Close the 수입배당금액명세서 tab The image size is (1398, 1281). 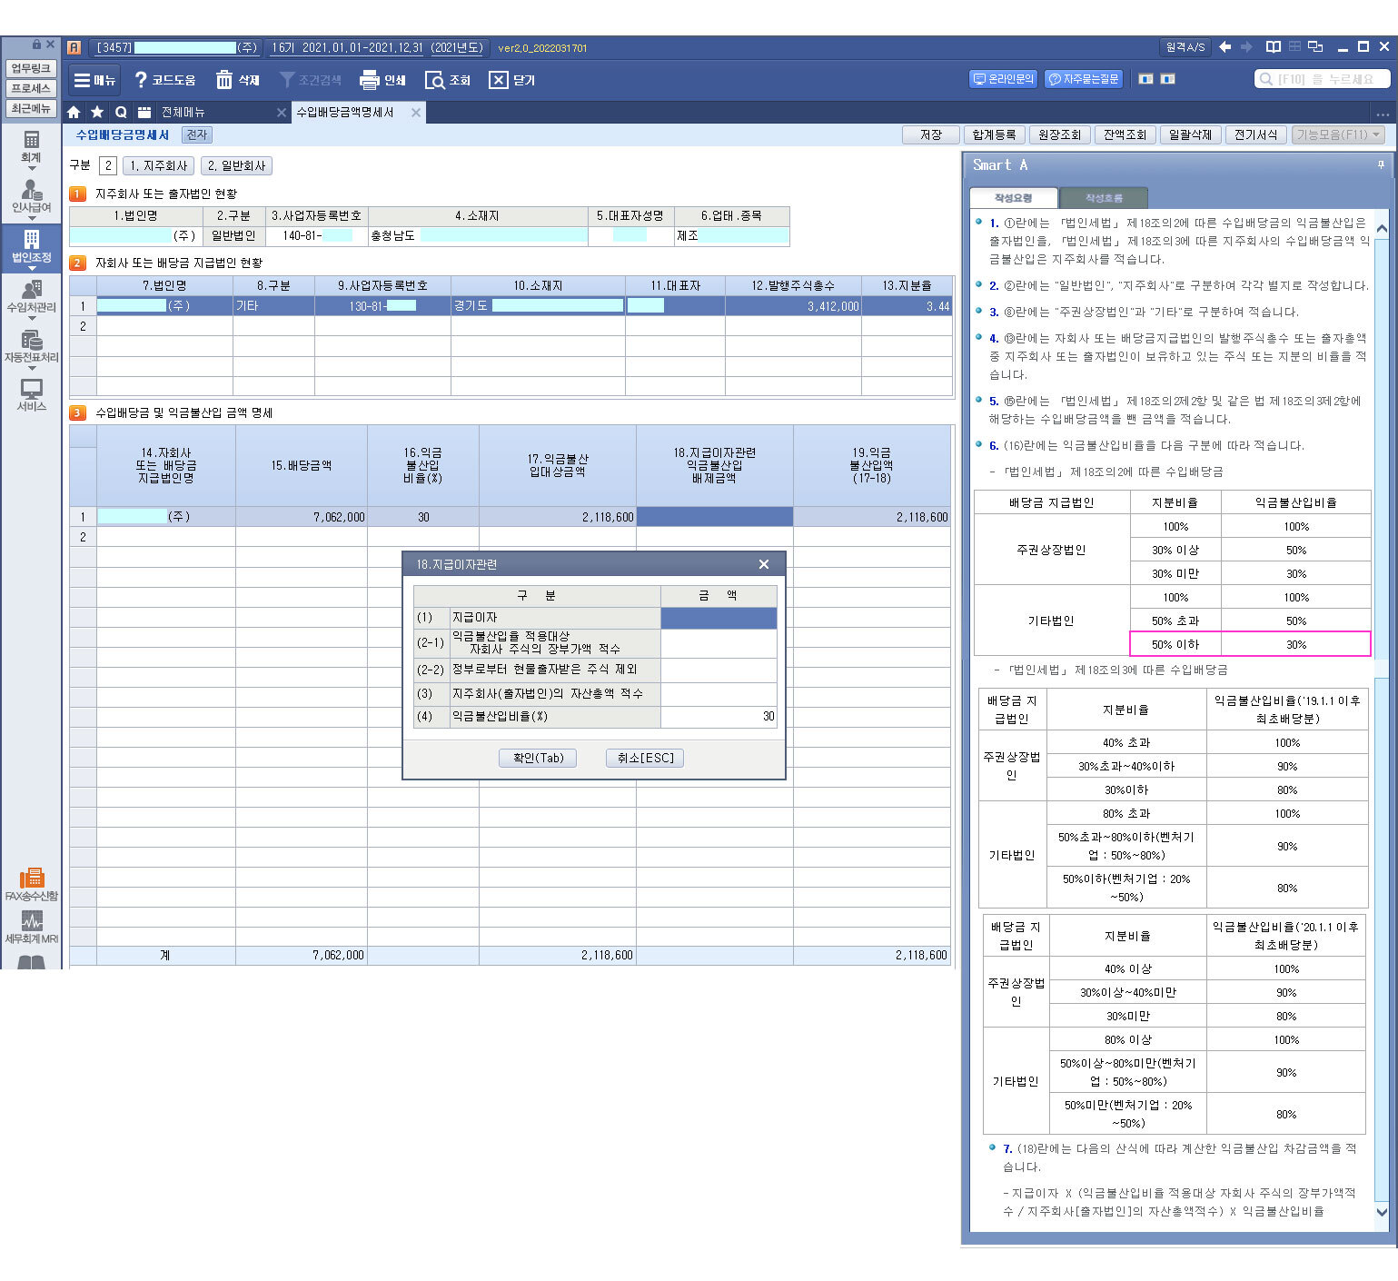[416, 113]
